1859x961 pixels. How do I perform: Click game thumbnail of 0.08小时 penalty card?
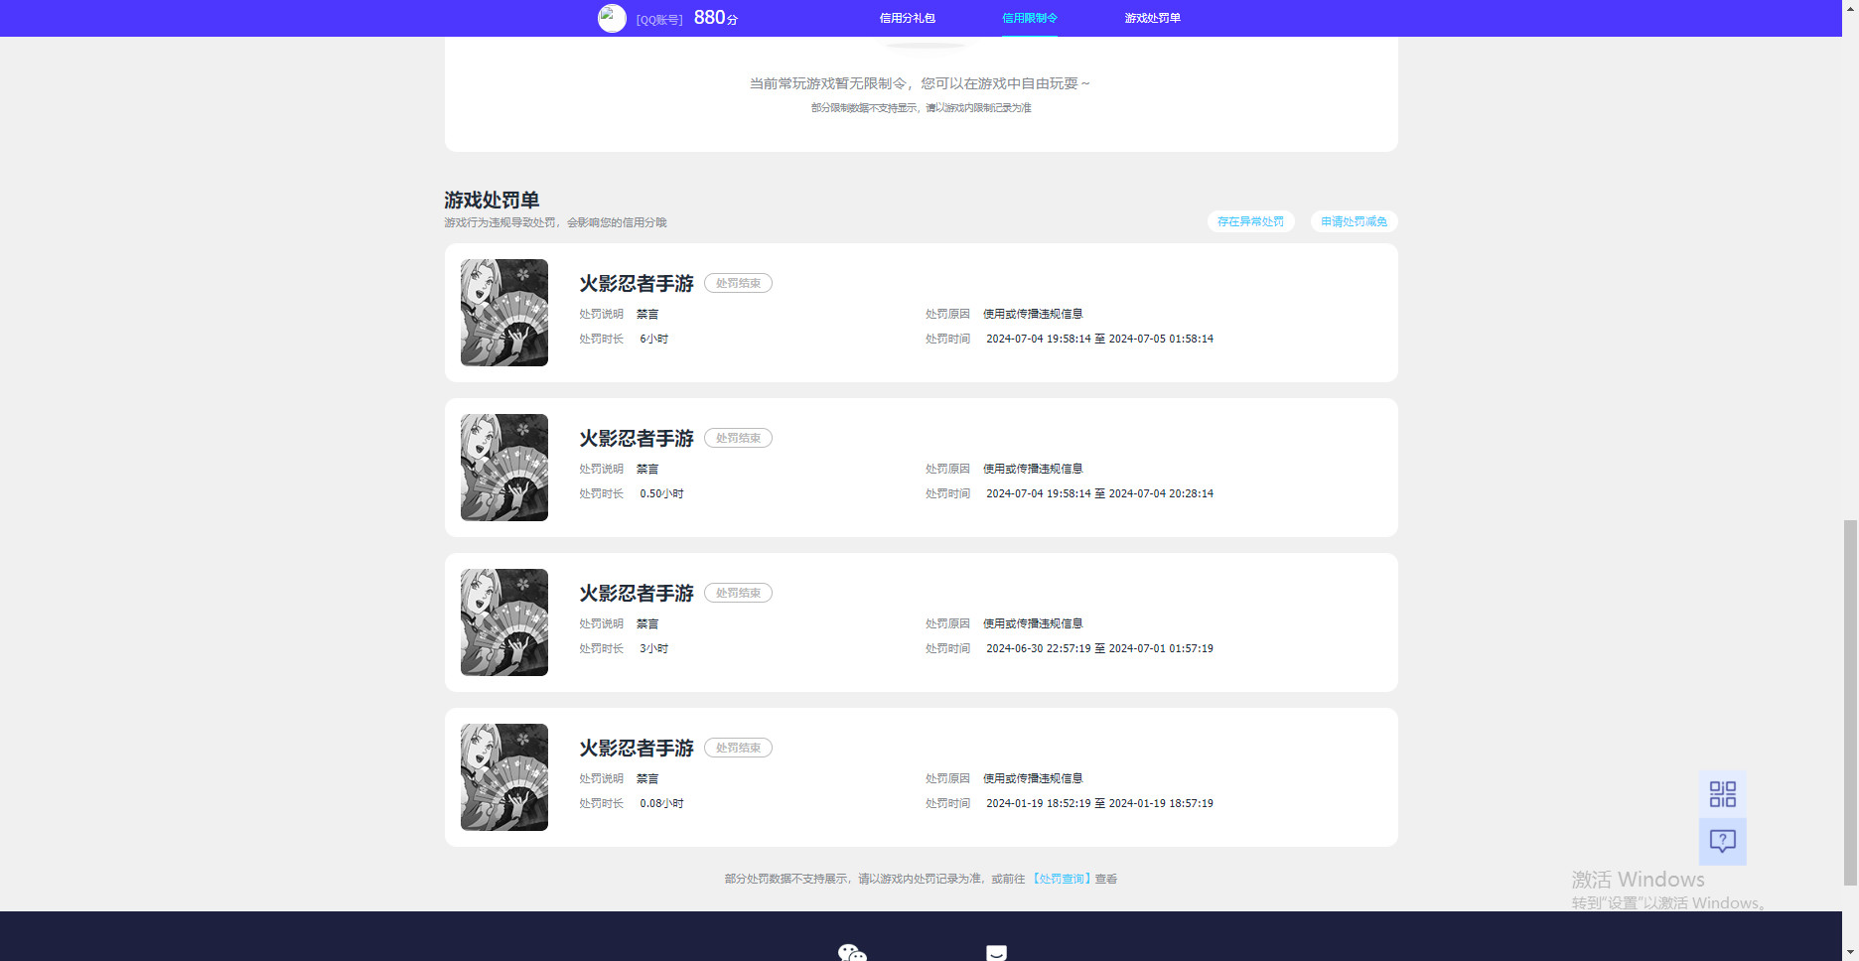pyautogui.click(x=504, y=777)
